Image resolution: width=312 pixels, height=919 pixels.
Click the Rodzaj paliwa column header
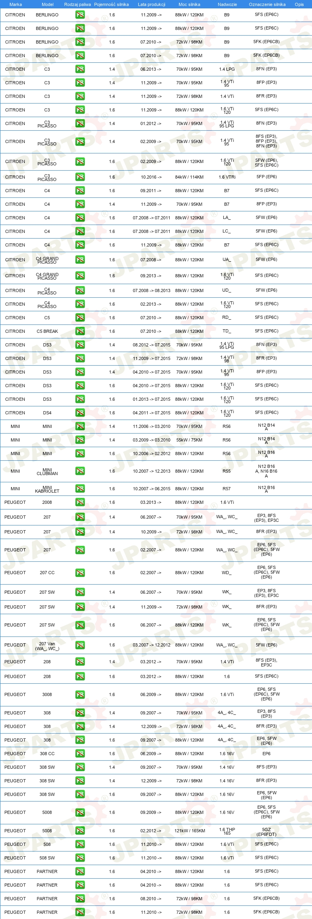click(x=77, y=4)
